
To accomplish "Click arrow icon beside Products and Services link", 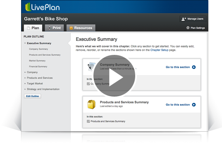I will point(194,105).
